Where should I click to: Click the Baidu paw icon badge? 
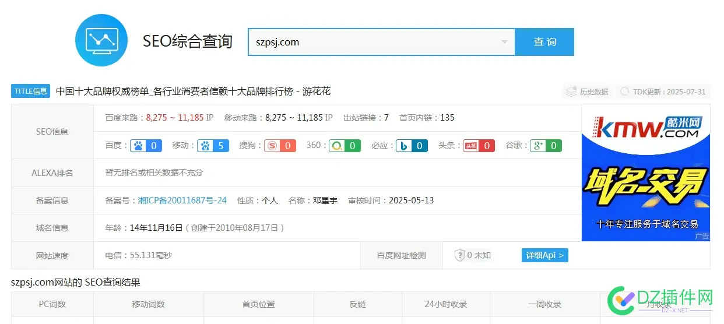(x=146, y=146)
